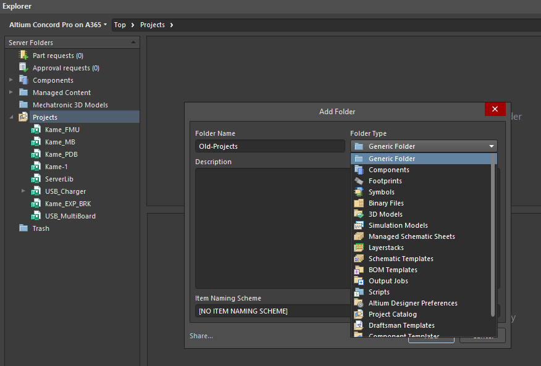Click Top in the breadcrumb path
This screenshot has height=366, width=541.
(x=120, y=25)
